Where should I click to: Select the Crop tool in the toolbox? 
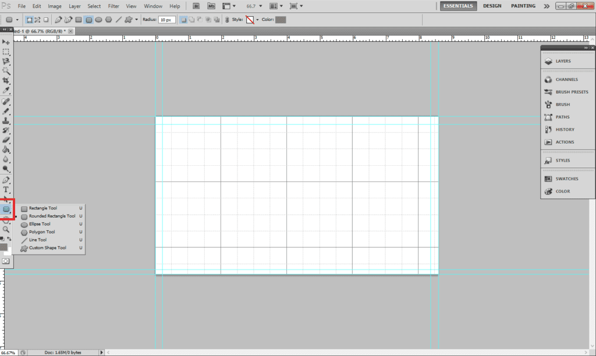point(6,80)
